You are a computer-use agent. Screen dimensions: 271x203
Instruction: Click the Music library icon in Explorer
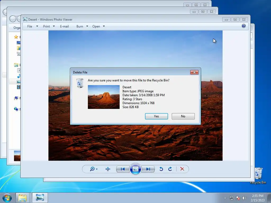click(19, 76)
